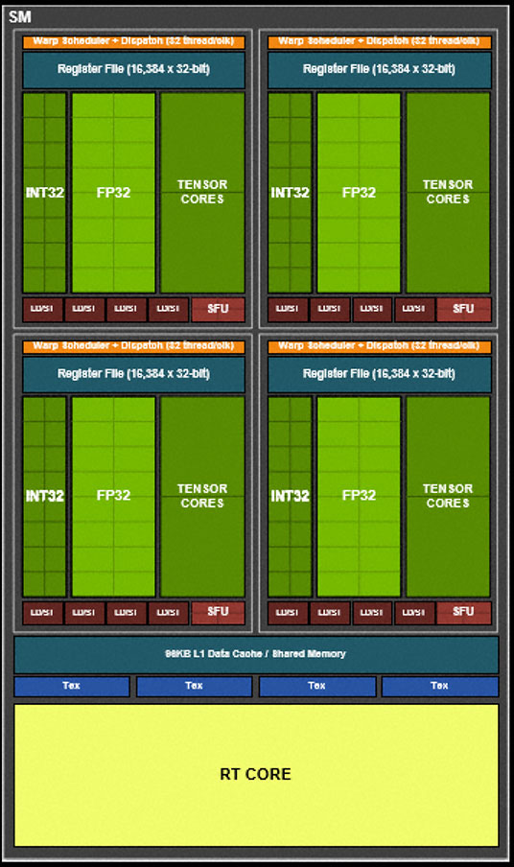Select the FP32 block in the lower-right partition
Viewport: 514px width, 867px height.
coord(359,496)
